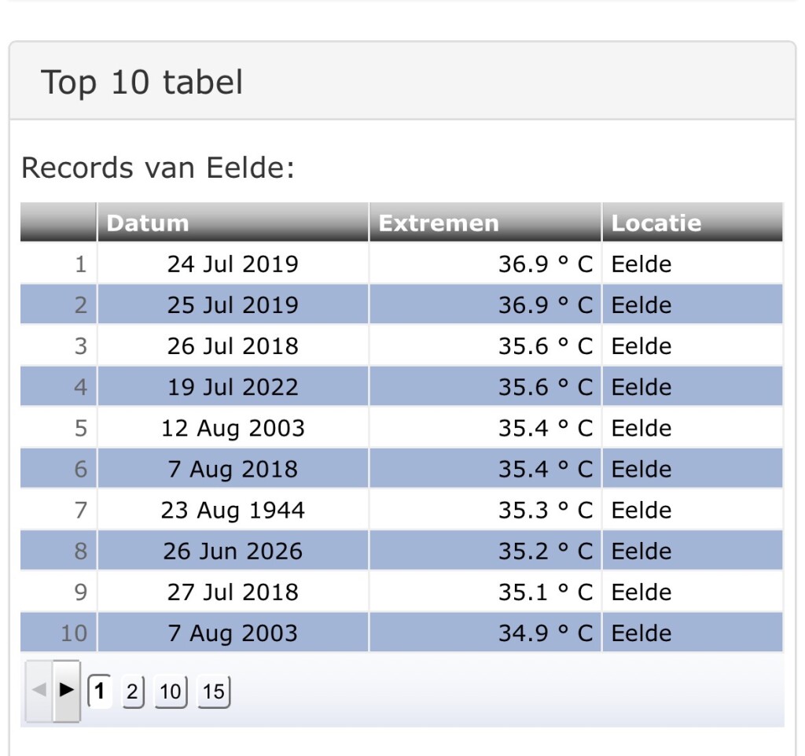Sort by the Extremen column header
The width and height of the screenshot is (805, 756).
485,223
